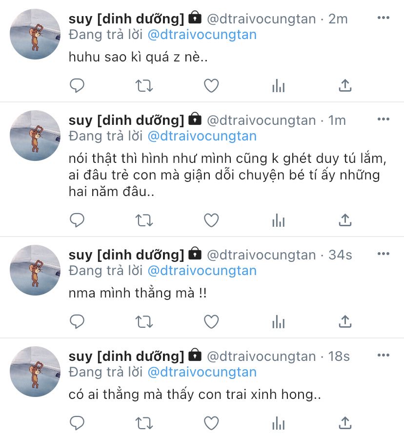Share the tweet posted 18s ago
This screenshot has width=404, height=436.
345,423
